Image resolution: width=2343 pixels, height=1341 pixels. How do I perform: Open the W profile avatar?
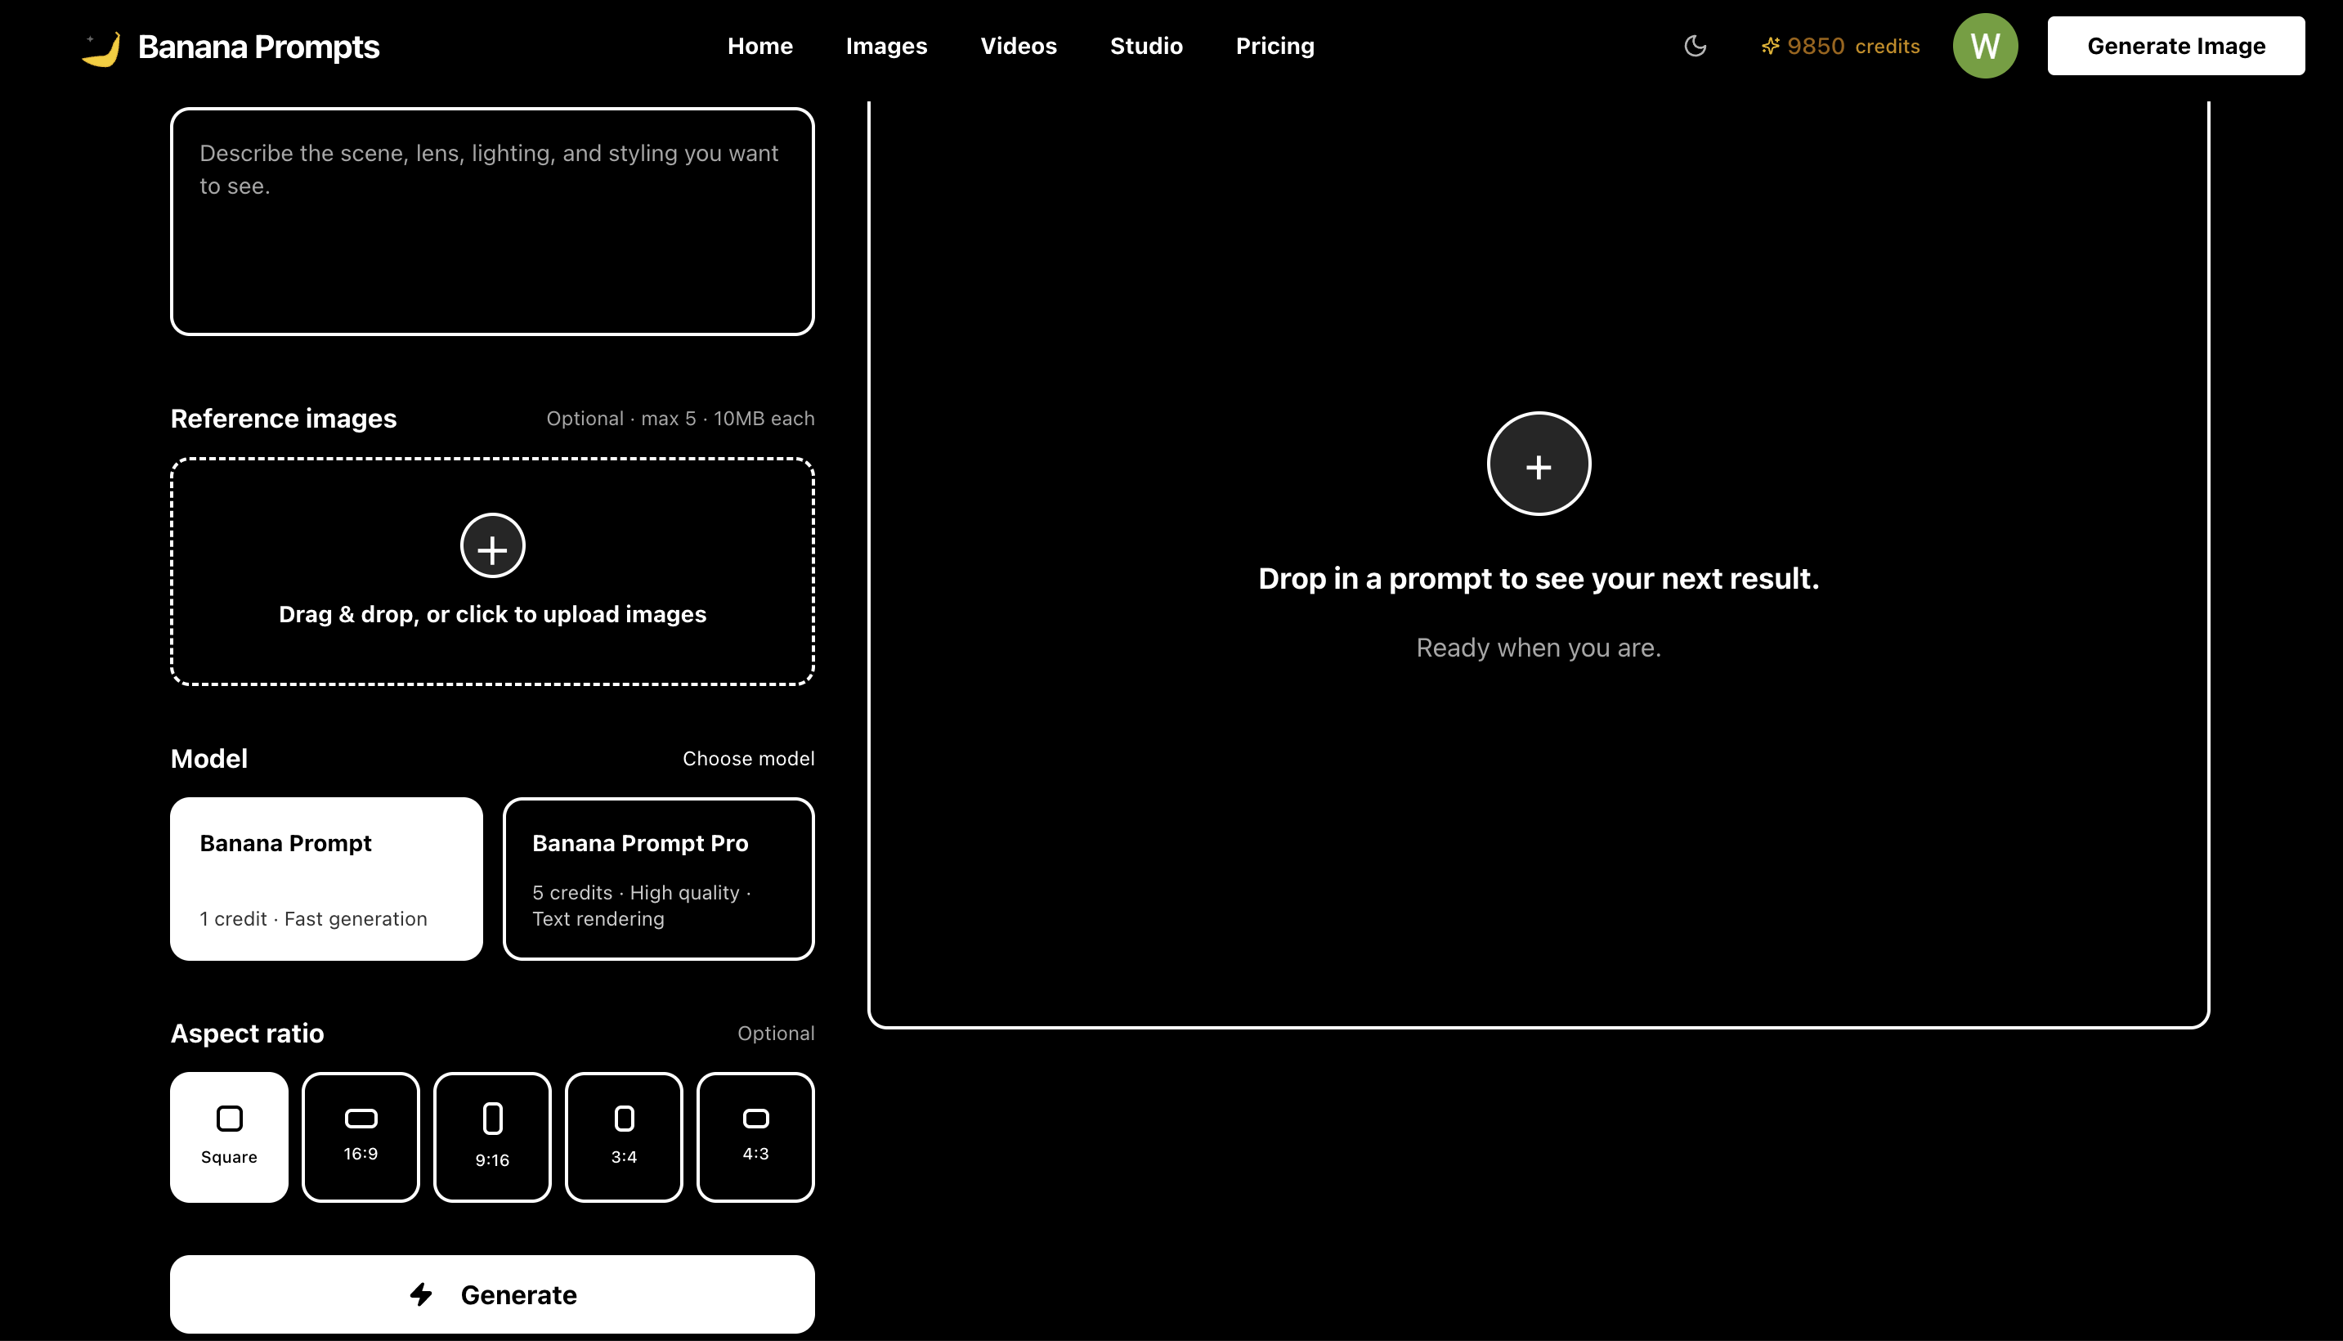click(x=1985, y=45)
